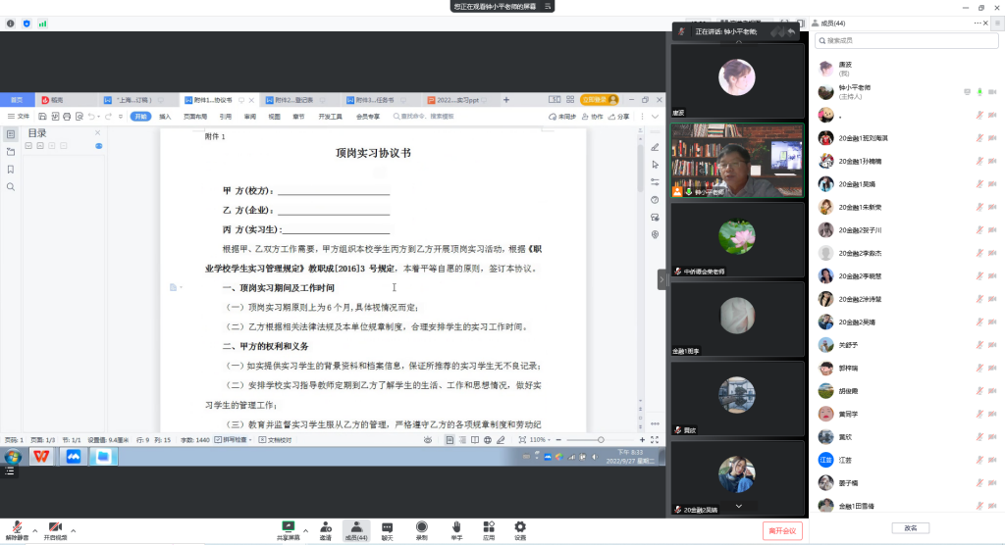Click the document zoom slider
The image size is (1005, 545).
coord(600,440)
